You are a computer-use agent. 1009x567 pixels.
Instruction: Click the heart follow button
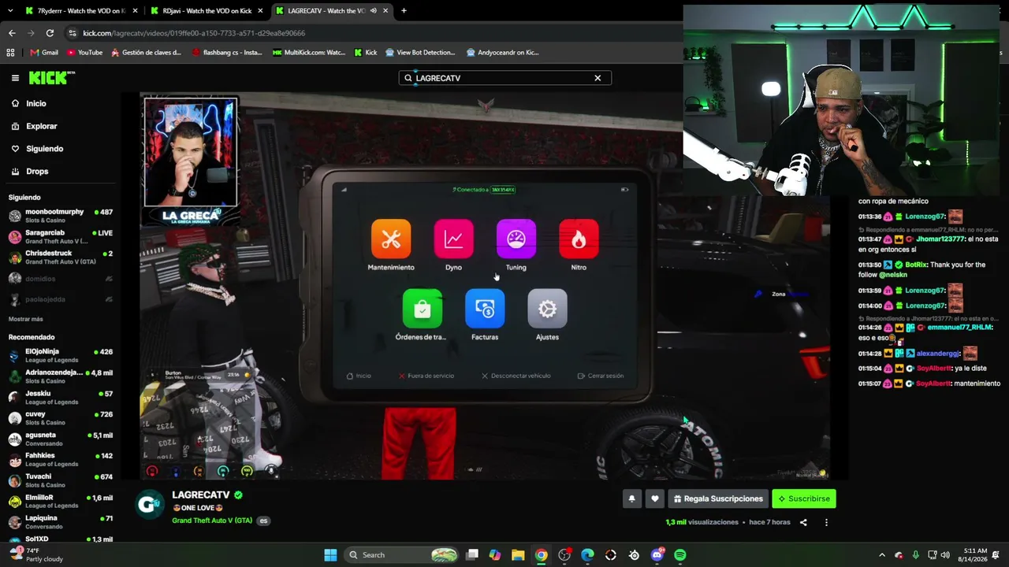(654, 498)
